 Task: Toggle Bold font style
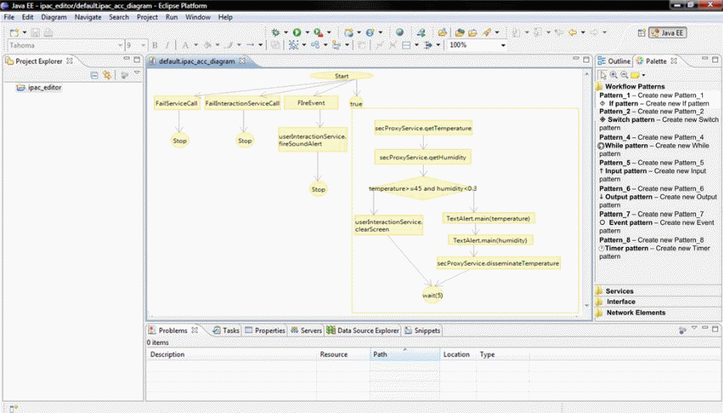coord(155,45)
